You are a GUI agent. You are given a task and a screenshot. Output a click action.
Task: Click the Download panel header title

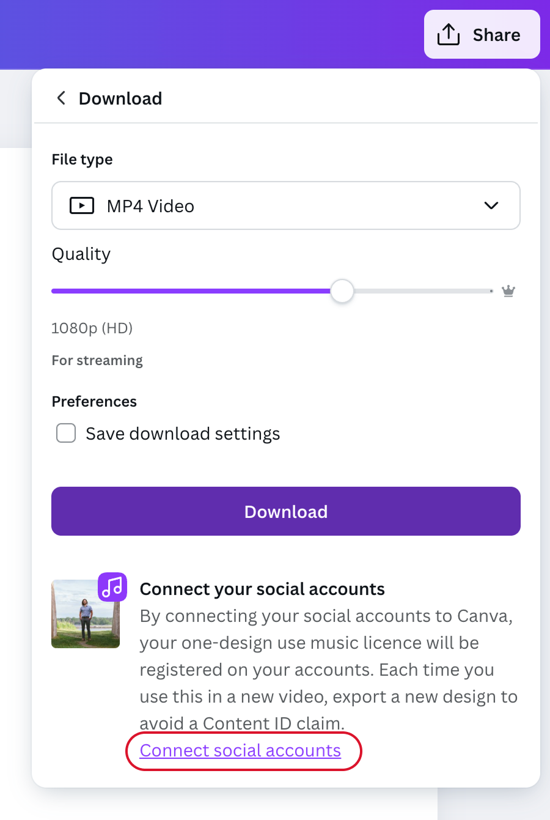click(x=120, y=98)
